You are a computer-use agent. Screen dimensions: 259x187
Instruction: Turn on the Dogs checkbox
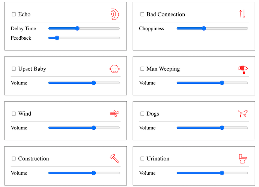pos(142,114)
